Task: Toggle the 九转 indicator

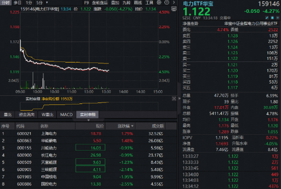Action: tap(126, 3)
